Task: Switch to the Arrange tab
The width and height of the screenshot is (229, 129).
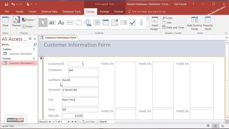Action: 104,11
